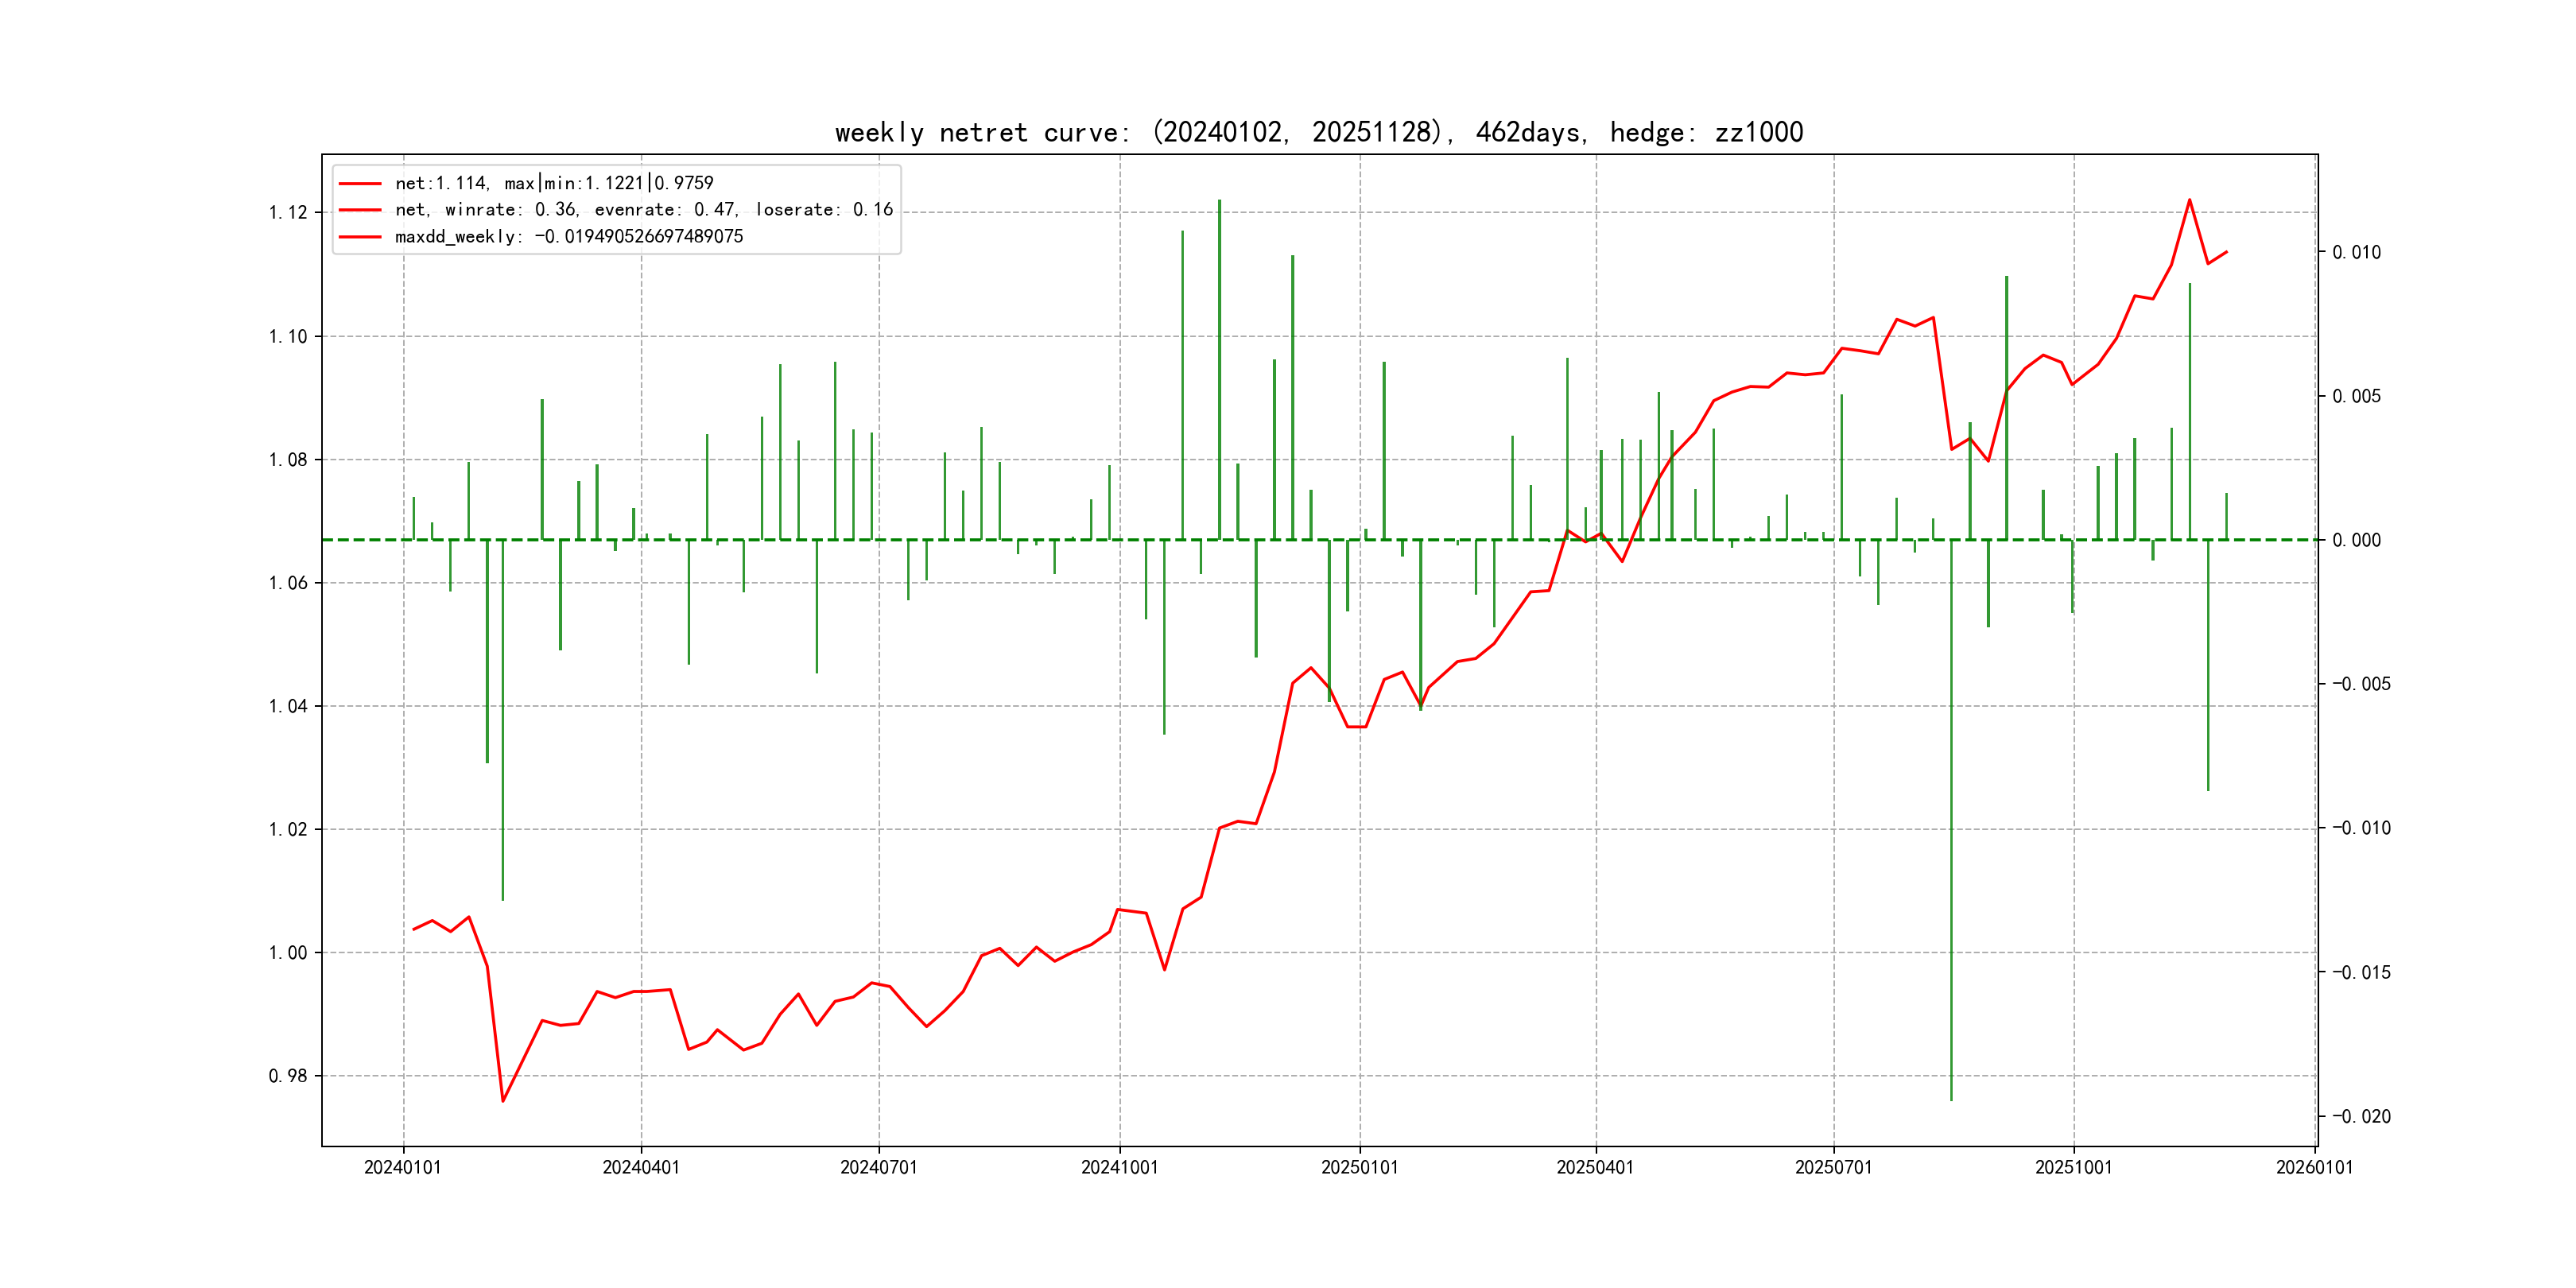Click the 20250701 x-axis date label
This screenshot has height=1288, width=2576.
[x=1833, y=1167]
